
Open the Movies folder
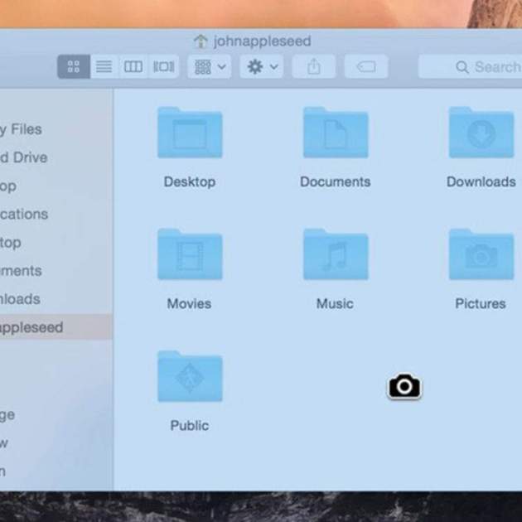[x=190, y=256]
